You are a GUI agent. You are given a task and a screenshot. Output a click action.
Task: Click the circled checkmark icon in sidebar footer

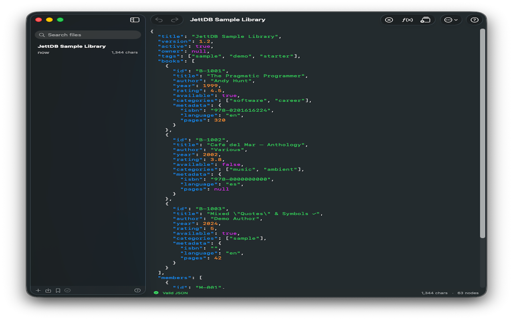tap(67, 290)
